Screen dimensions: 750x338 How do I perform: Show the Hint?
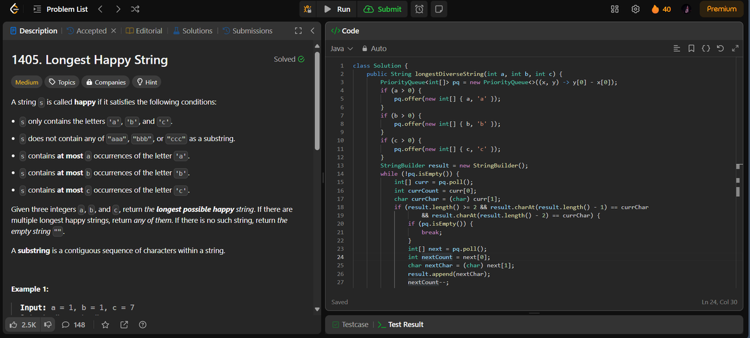pos(146,82)
